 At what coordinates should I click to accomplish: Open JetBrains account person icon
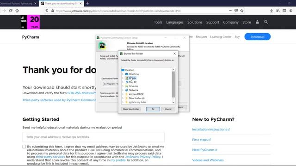[x=257, y=22]
